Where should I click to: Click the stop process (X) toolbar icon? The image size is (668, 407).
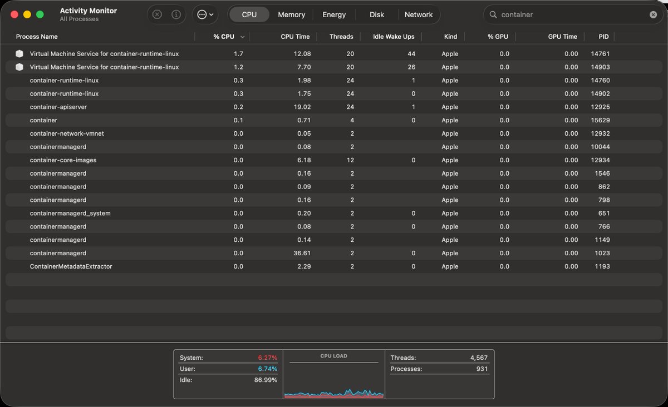click(157, 14)
